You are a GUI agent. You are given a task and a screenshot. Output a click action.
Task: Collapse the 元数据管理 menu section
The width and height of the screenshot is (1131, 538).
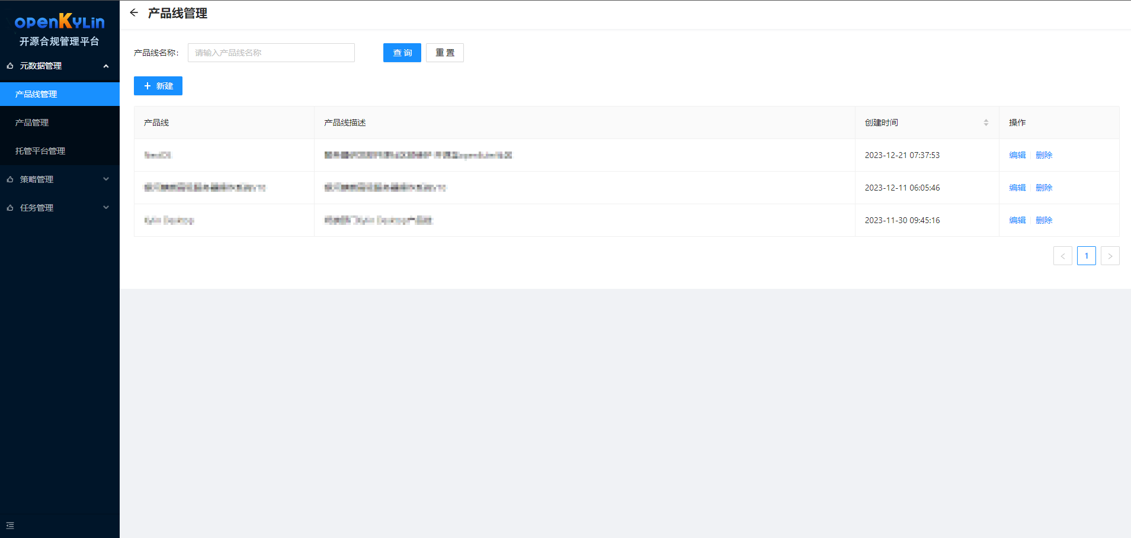[106, 66]
